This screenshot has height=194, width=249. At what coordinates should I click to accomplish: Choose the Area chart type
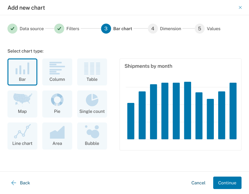point(57,136)
